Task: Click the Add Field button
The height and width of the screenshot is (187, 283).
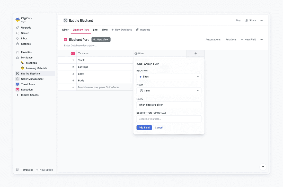Action: (x=144, y=127)
